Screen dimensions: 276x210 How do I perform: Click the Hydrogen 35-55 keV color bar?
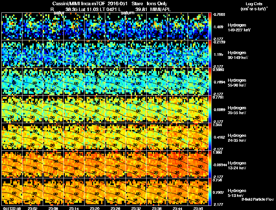click(210, 109)
